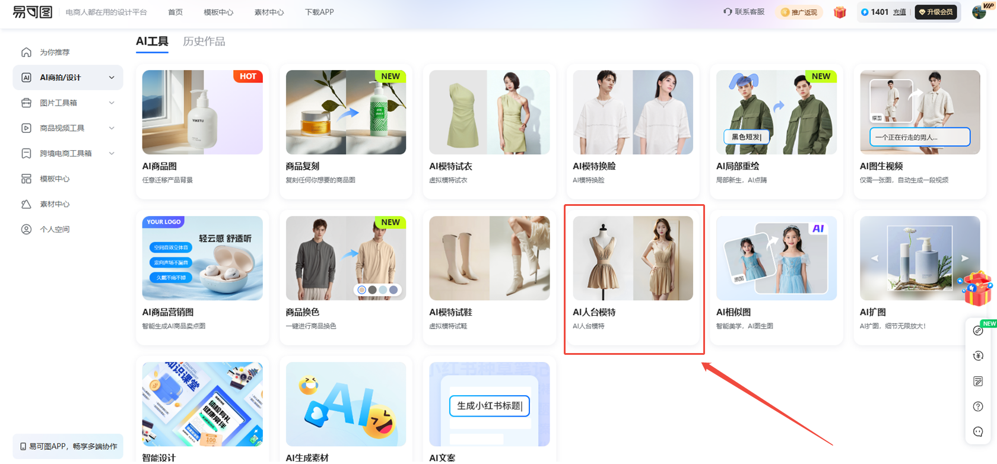Image resolution: width=997 pixels, height=464 pixels.
Task: Select the AI商拍/设计 sidebar icon
Action: point(26,78)
